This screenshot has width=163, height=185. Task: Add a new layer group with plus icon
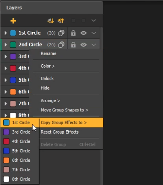[x=13, y=21]
